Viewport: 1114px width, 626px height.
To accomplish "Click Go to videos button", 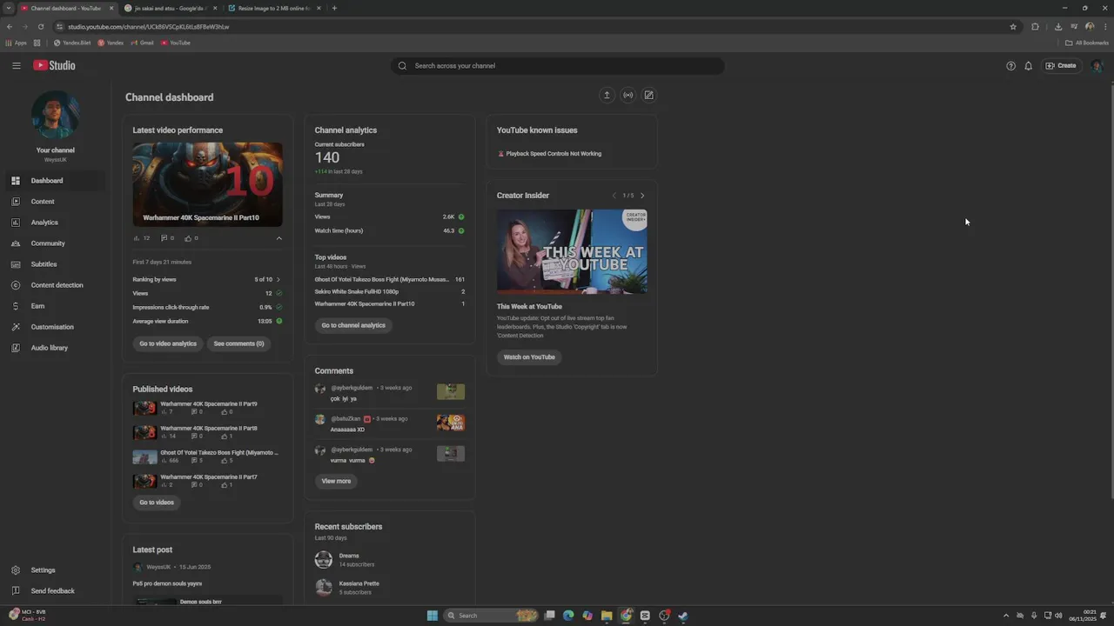I will [157, 503].
